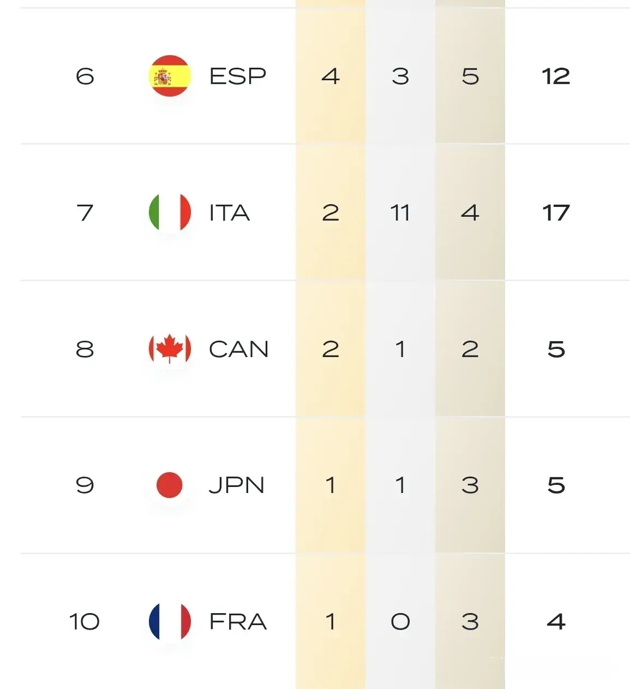This screenshot has height=689, width=630.
Task: Click Italy's silver medal count 11
Action: (x=400, y=212)
